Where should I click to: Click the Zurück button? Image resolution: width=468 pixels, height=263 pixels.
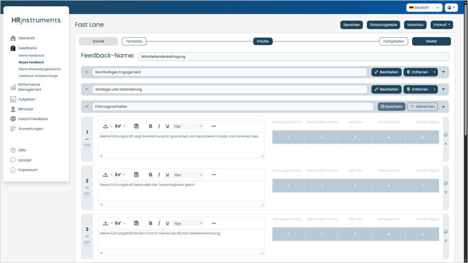point(99,41)
